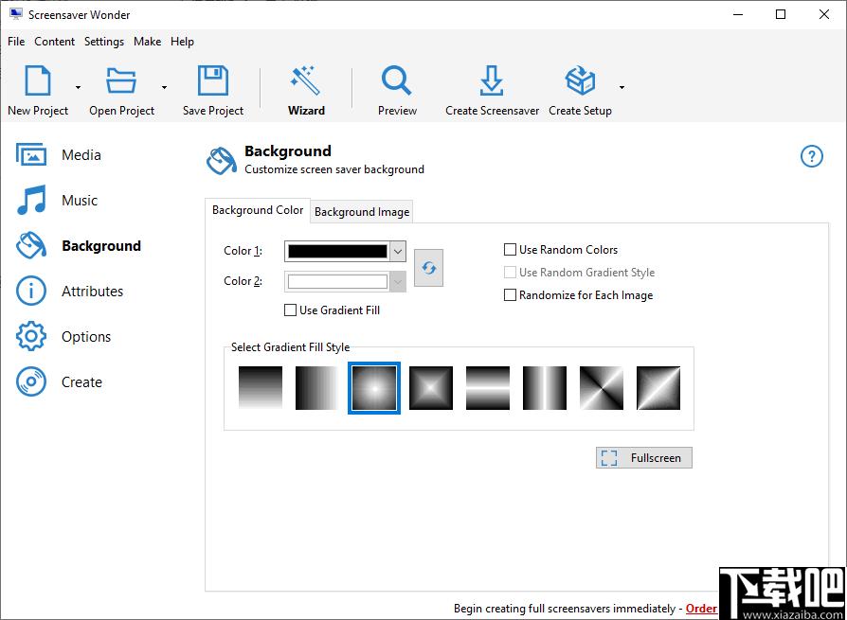
Task: Open the Color 1 dropdown list
Action: (398, 251)
